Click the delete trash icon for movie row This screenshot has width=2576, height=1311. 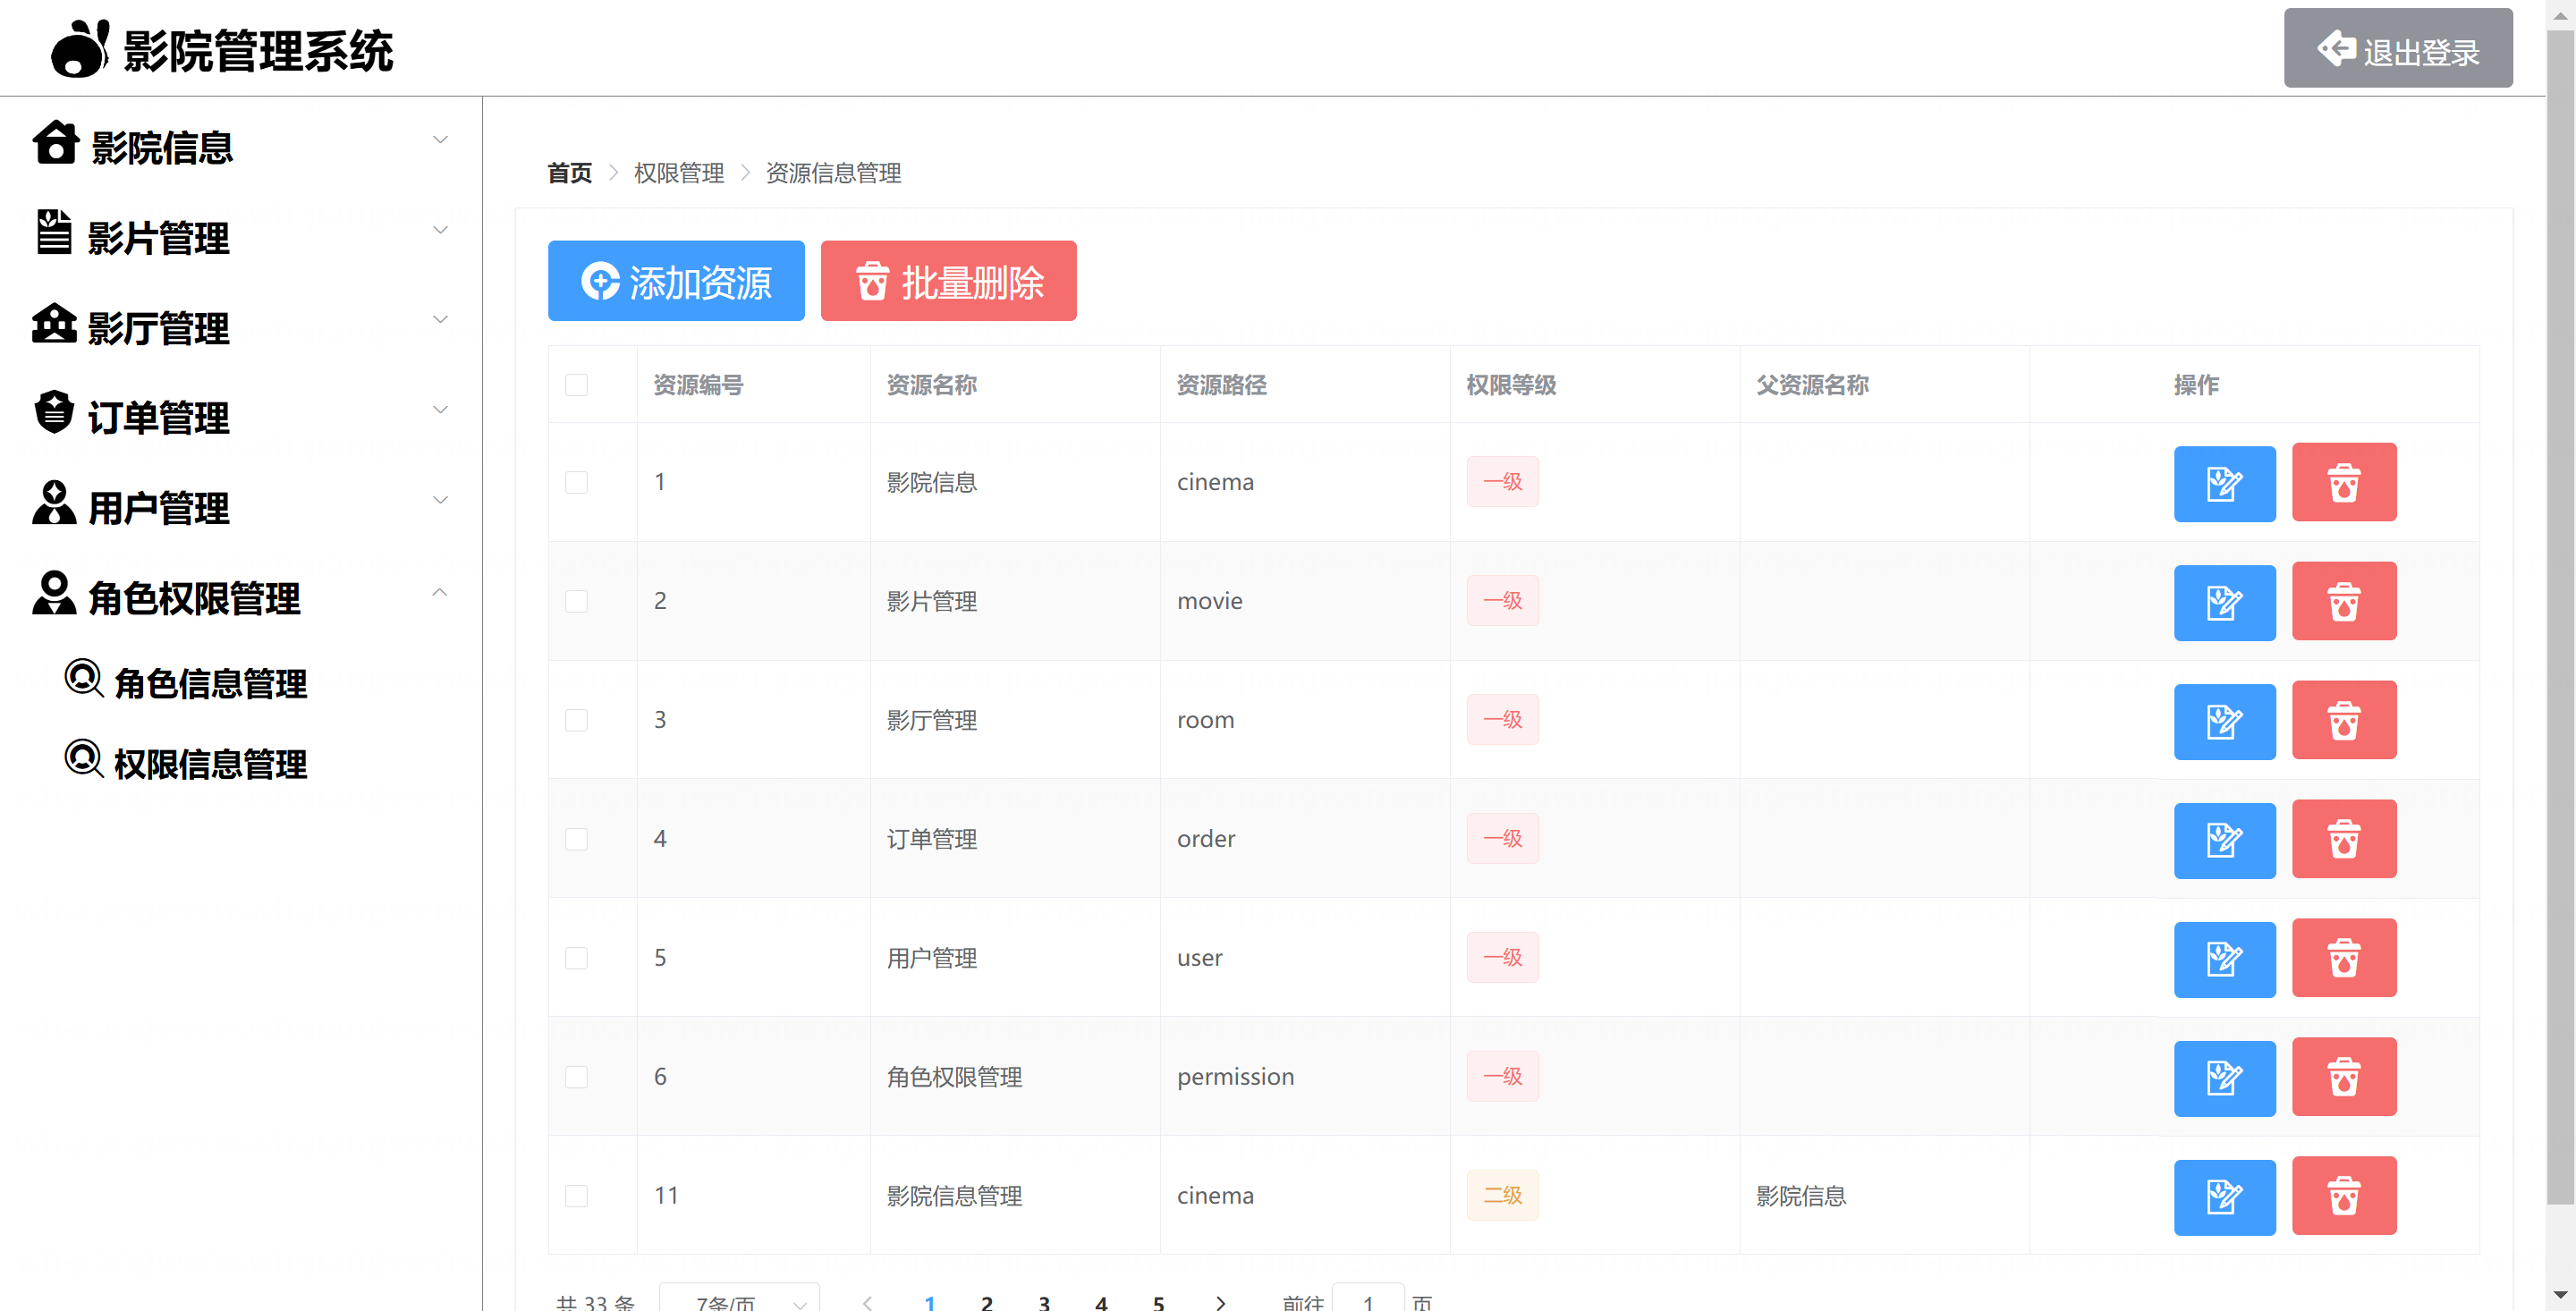pyautogui.click(x=2343, y=602)
